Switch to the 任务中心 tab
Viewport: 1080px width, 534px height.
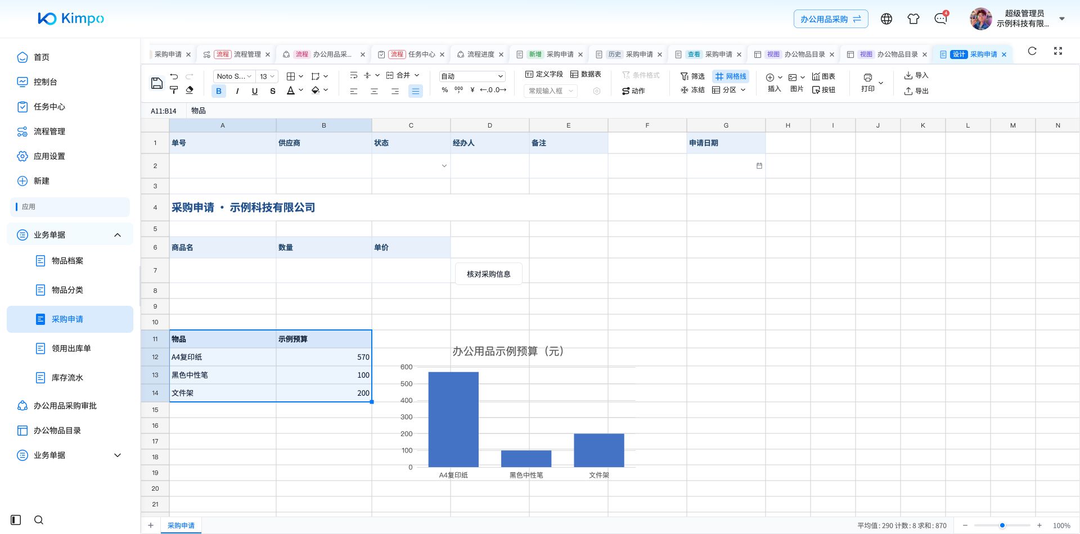[x=411, y=55]
